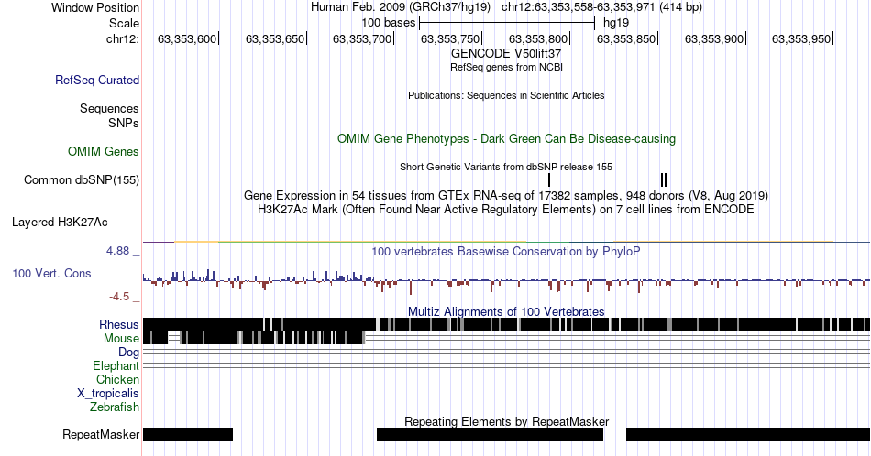Click the 100 vertebrates Basewise Conservation title
This screenshot has height=456, width=871.
click(x=506, y=251)
